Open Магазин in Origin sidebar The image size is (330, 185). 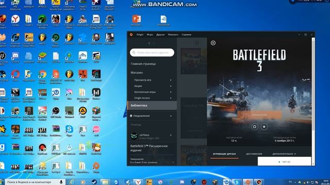(x=137, y=72)
